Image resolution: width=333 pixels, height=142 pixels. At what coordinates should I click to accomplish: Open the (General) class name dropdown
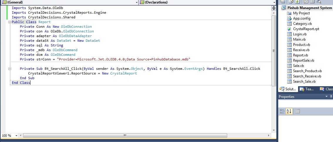136,2
